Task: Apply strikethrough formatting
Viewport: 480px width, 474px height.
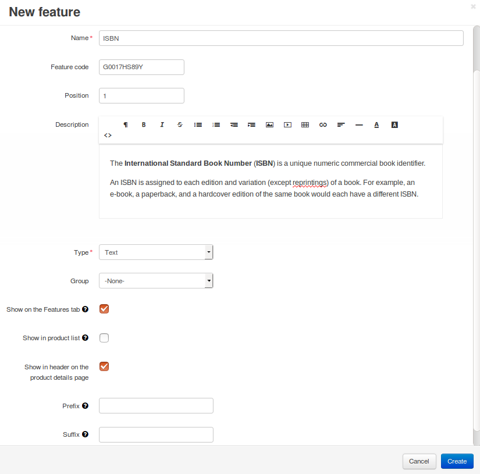Action: (180, 124)
